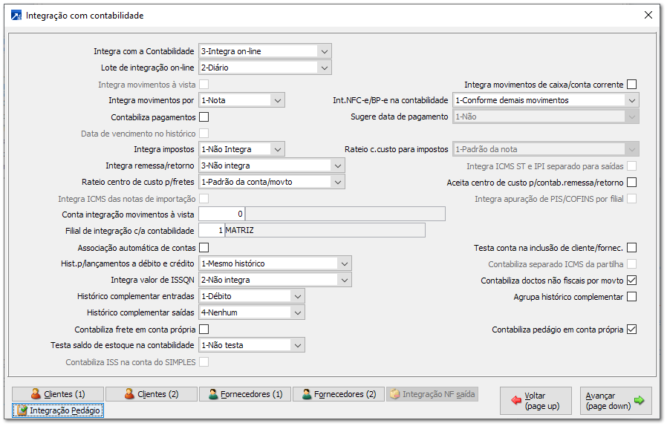The image size is (667, 426).
Task: Uncheck Contabiliza pedágio em conta própria
Action: click(x=631, y=329)
